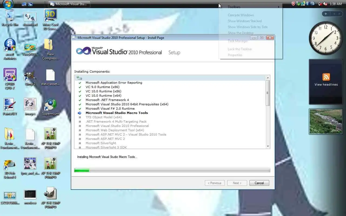Select 'Microsoft Web Deployment Tool (x64)' row

tap(115, 130)
